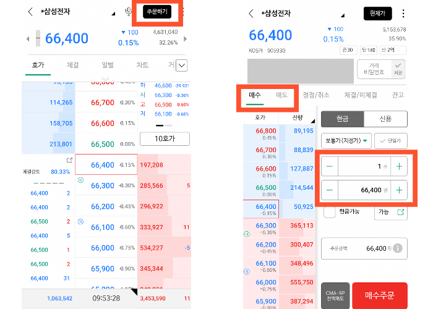The width and height of the screenshot is (433, 309).
Task: Tap the 현재가 current price button
Action: click(x=377, y=14)
